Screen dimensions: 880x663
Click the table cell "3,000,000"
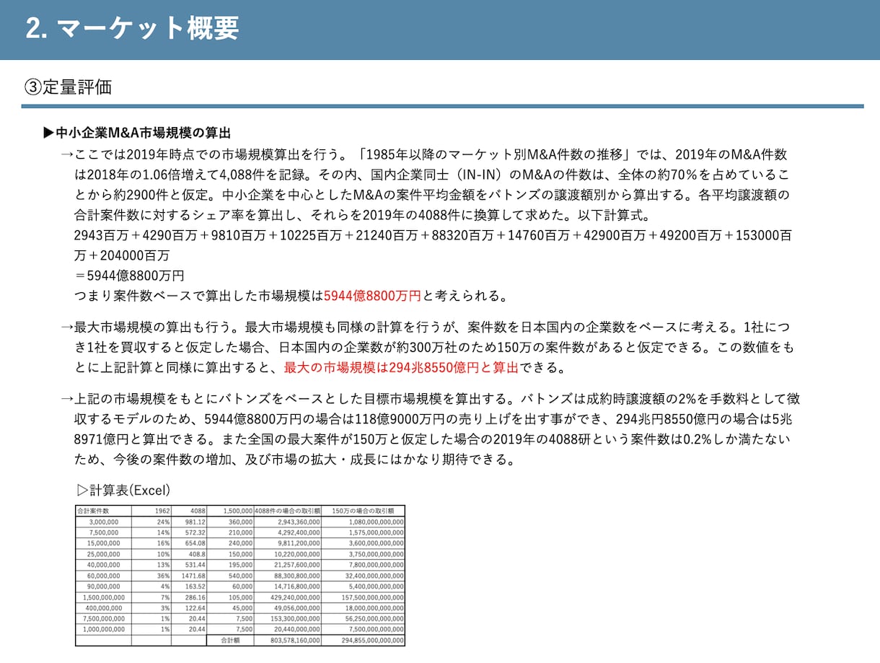tap(104, 521)
